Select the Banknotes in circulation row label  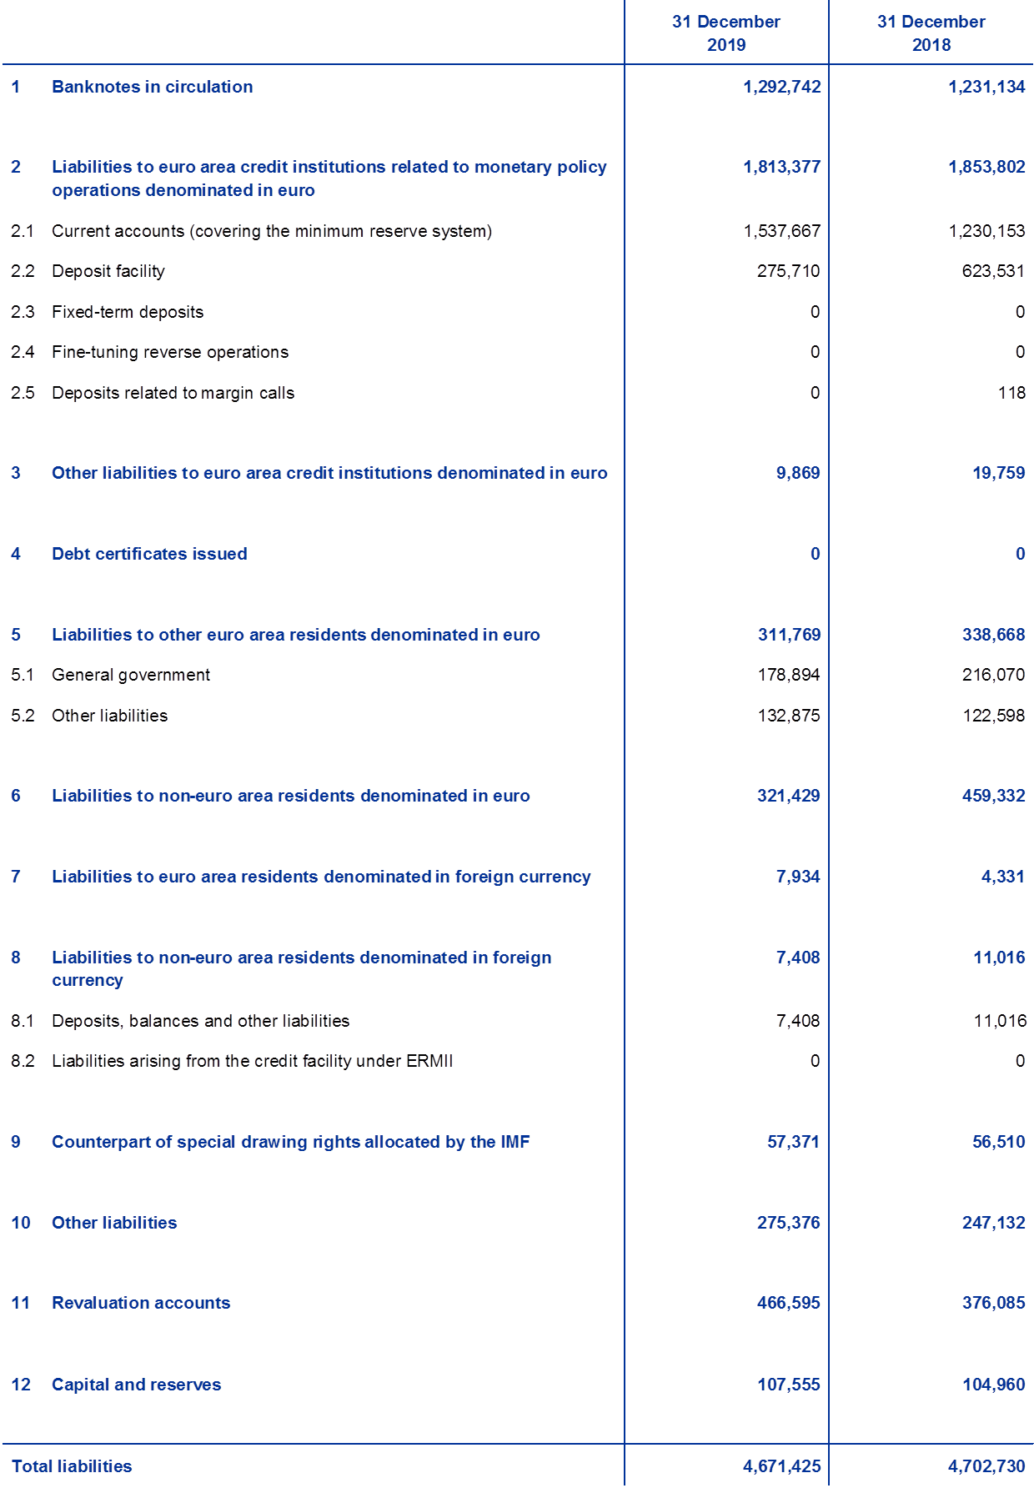[x=152, y=87]
